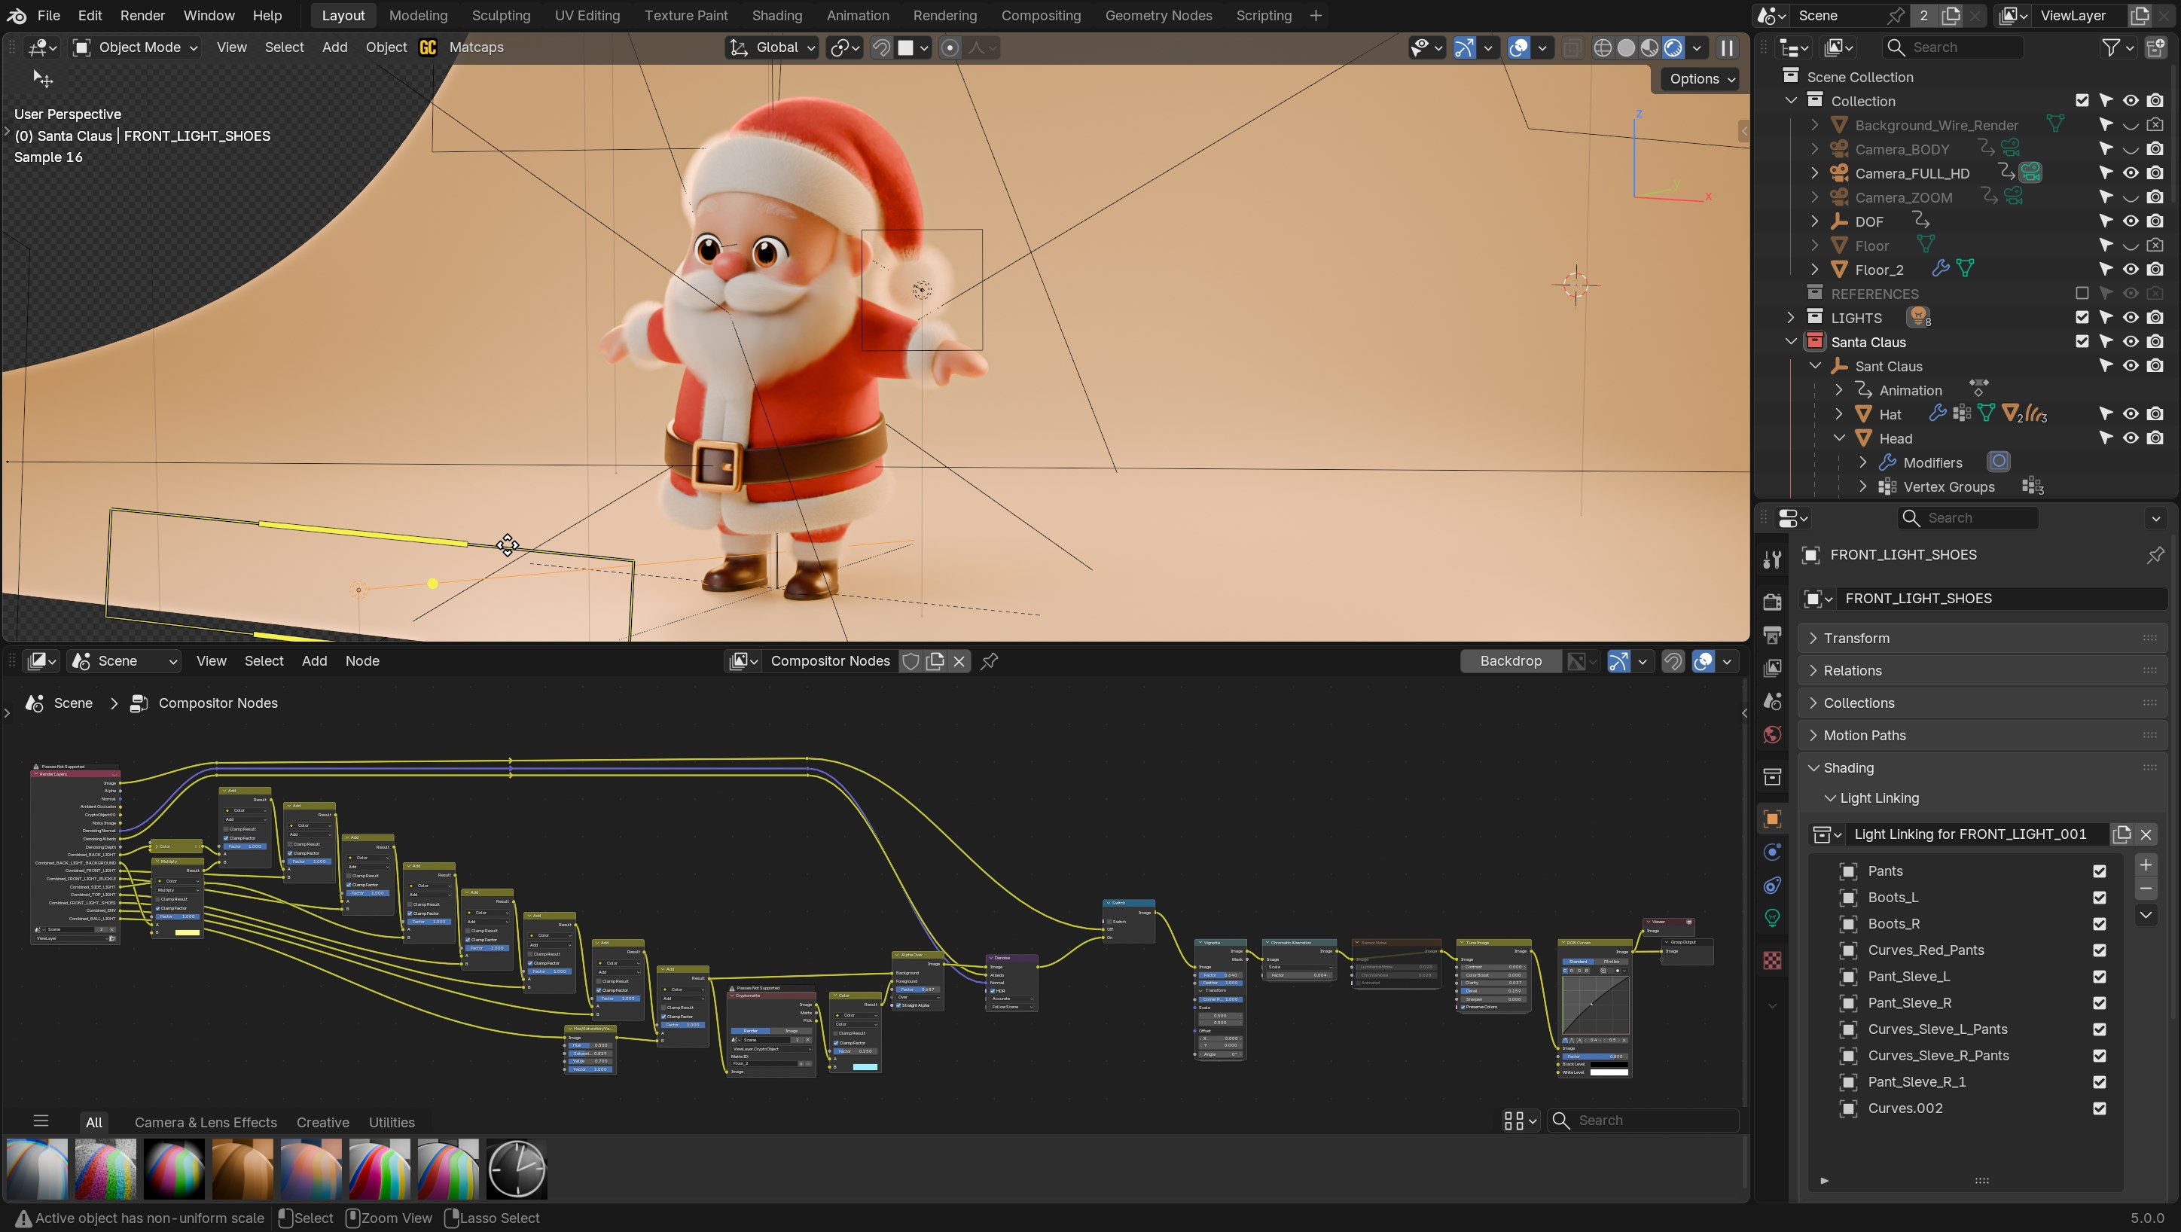The height and width of the screenshot is (1232, 2181).
Task: Switch to rendered viewport shading
Action: click(1673, 47)
